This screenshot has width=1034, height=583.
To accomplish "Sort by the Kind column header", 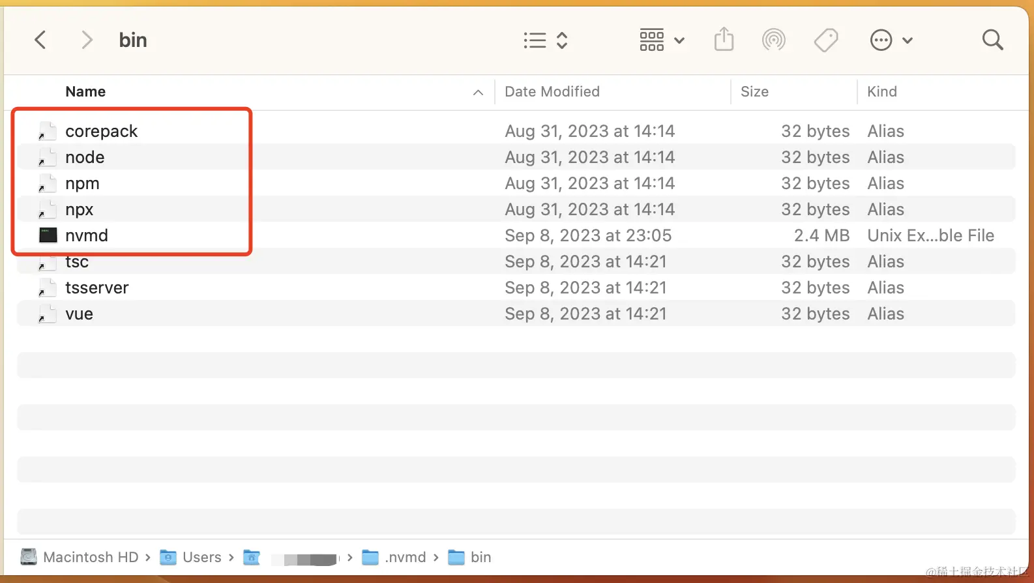I will coord(882,92).
